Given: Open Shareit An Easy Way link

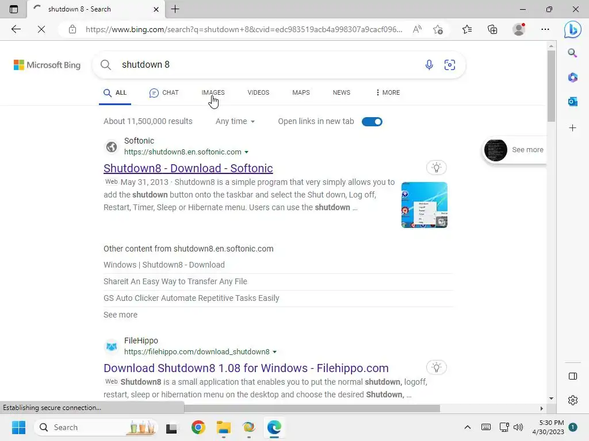Looking at the screenshot, I should tap(175, 281).
